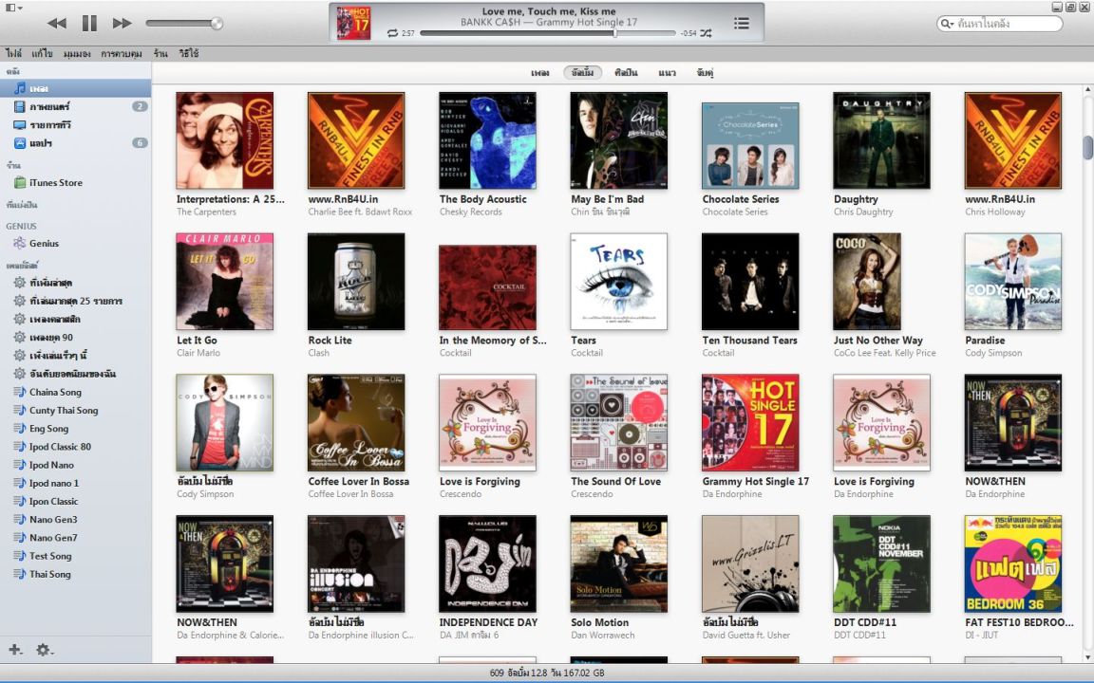Switch to the 'ศิลปิน' artists tab
1094x683 pixels.
(x=626, y=72)
